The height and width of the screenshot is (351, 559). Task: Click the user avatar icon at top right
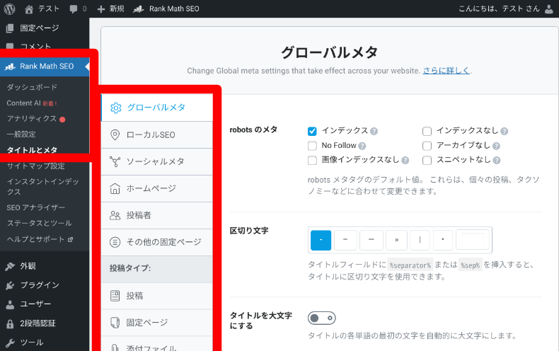click(548, 8)
